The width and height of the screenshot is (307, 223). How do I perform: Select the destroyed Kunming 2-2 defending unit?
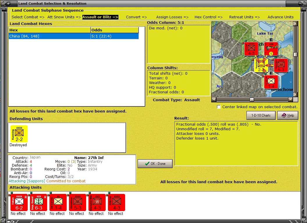coord(19,134)
